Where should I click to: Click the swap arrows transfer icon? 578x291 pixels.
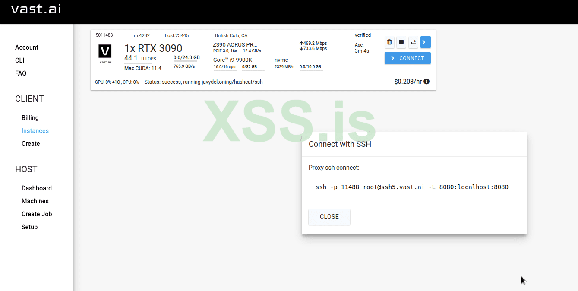pos(413,42)
